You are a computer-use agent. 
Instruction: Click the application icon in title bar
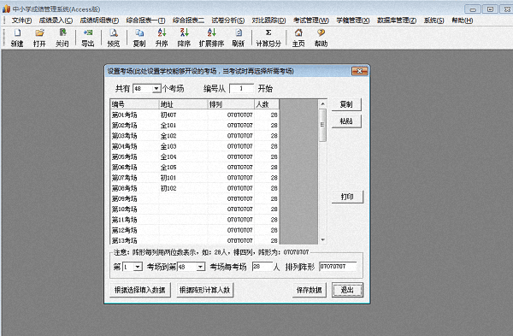[x=6, y=9]
